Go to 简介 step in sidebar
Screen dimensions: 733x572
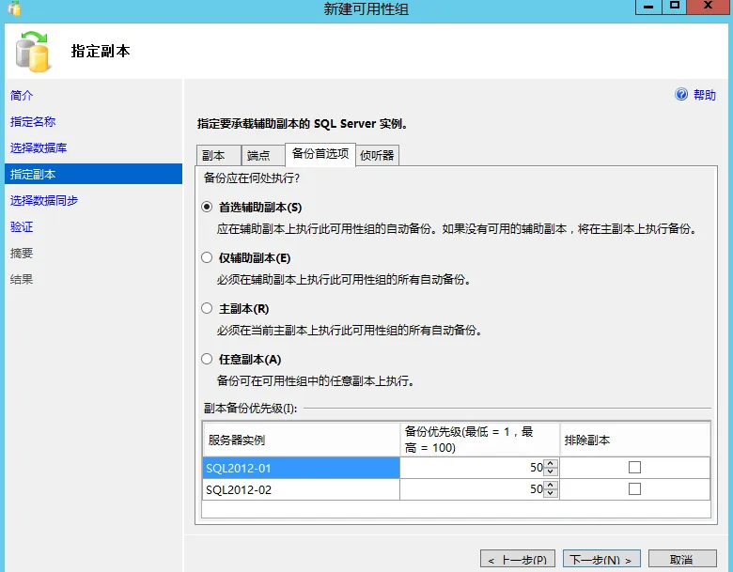coord(22,96)
